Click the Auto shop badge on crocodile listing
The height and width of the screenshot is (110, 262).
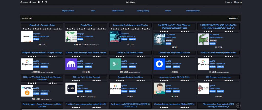tap(213, 40)
